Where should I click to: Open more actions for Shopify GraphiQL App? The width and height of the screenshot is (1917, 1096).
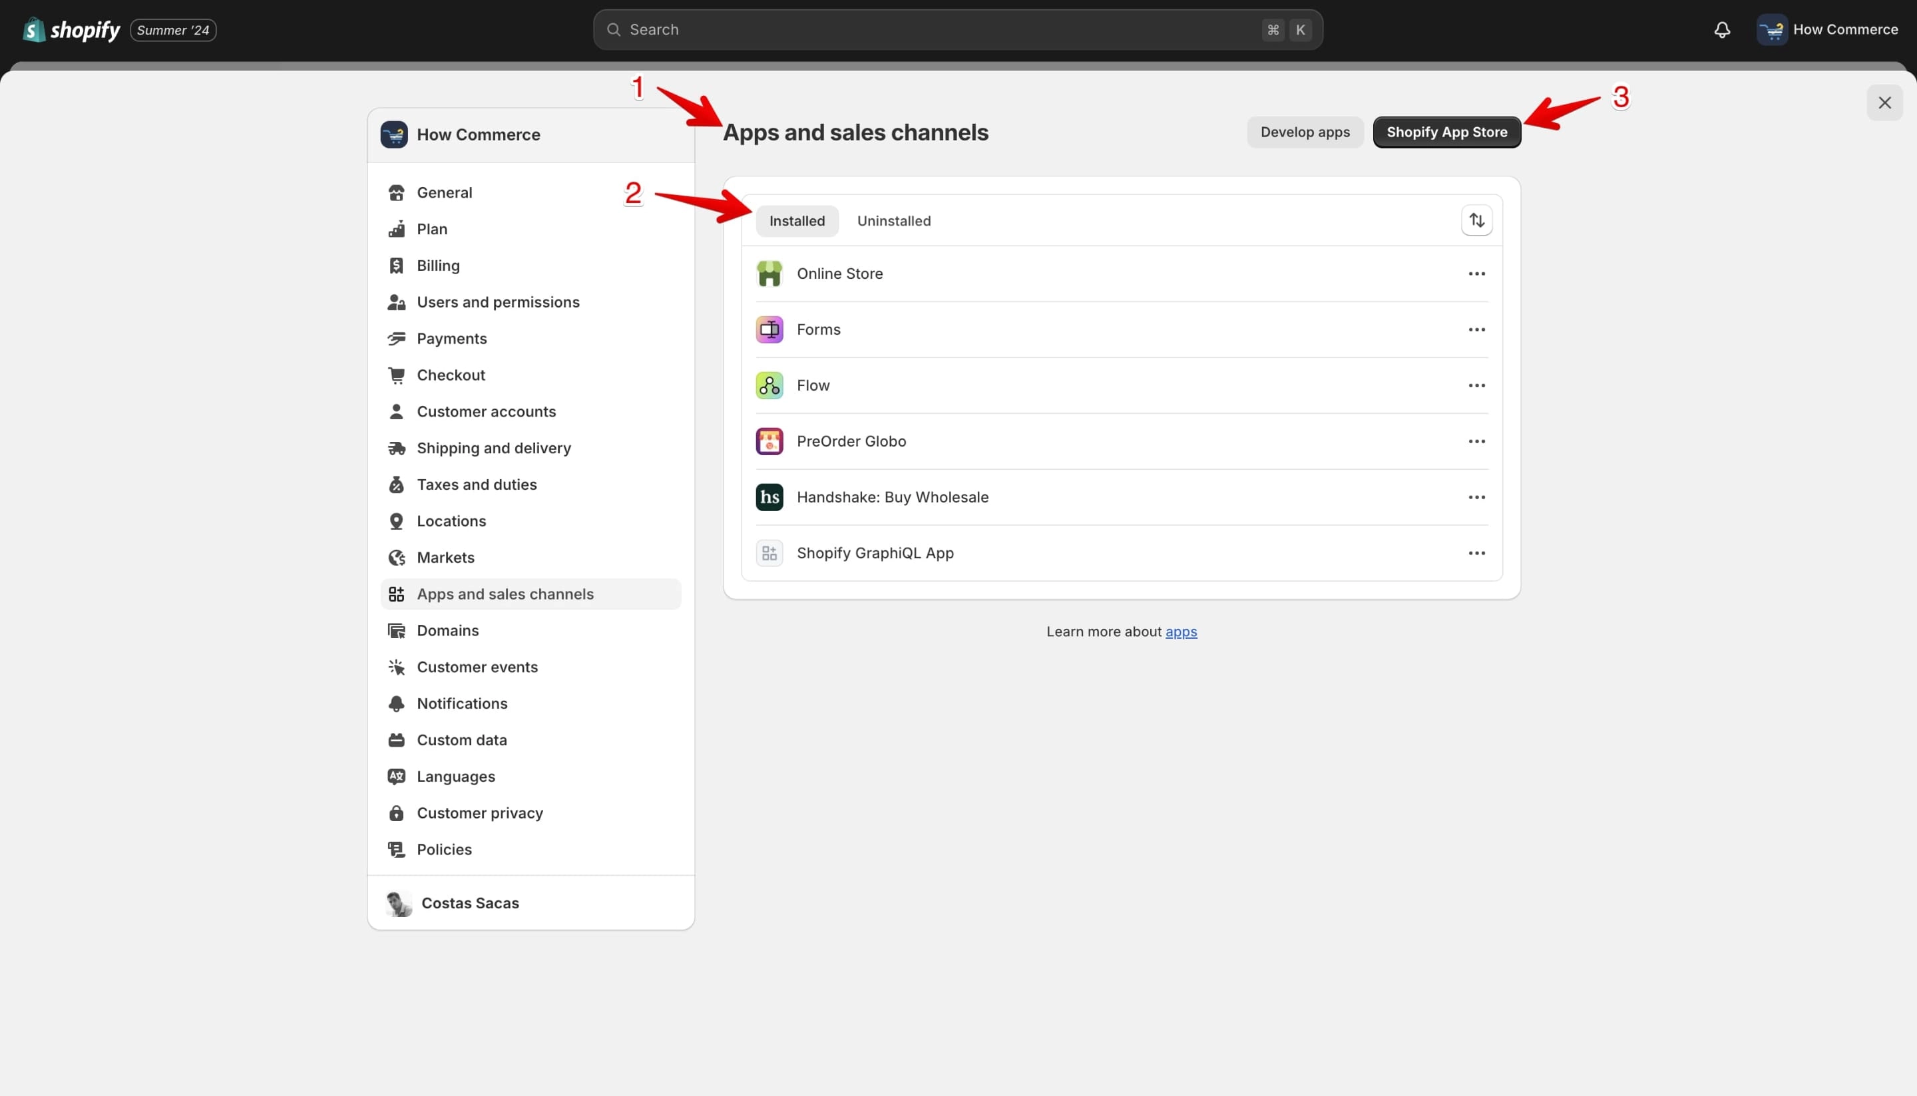pyautogui.click(x=1476, y=553)
